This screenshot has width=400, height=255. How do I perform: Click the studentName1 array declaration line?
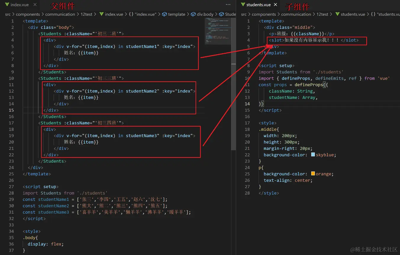(x=95, y=199)
